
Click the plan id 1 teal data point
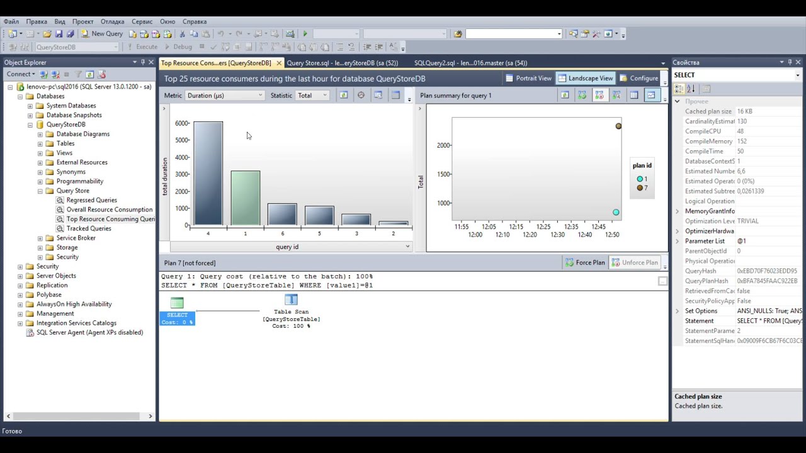coord(616,212)
